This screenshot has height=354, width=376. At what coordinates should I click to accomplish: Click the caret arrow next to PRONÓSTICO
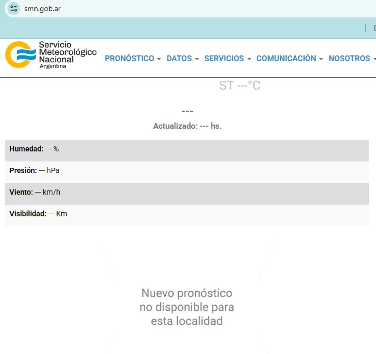159,59
